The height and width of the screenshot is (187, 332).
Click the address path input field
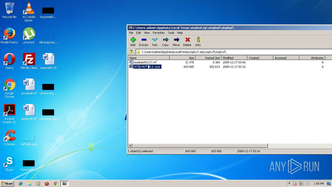tap(234, 52)
